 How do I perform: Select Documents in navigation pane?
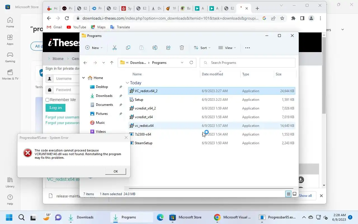point(104,105)
